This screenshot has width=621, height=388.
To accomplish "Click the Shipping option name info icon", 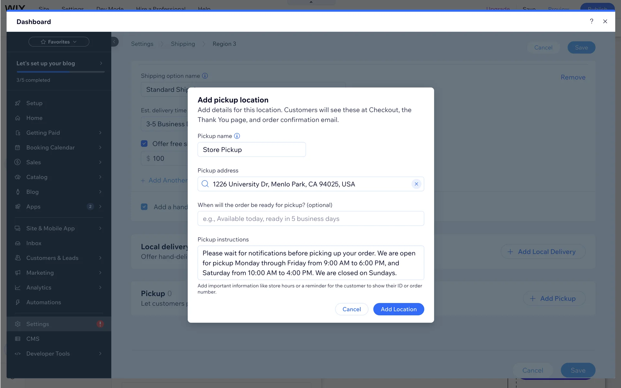I will [x=205, y=76].
